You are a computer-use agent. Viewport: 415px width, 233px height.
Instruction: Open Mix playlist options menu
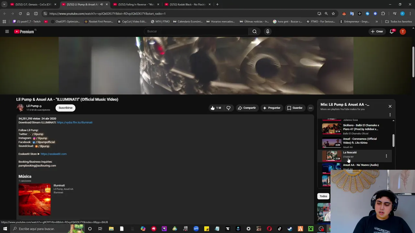[x=390, y=115]
